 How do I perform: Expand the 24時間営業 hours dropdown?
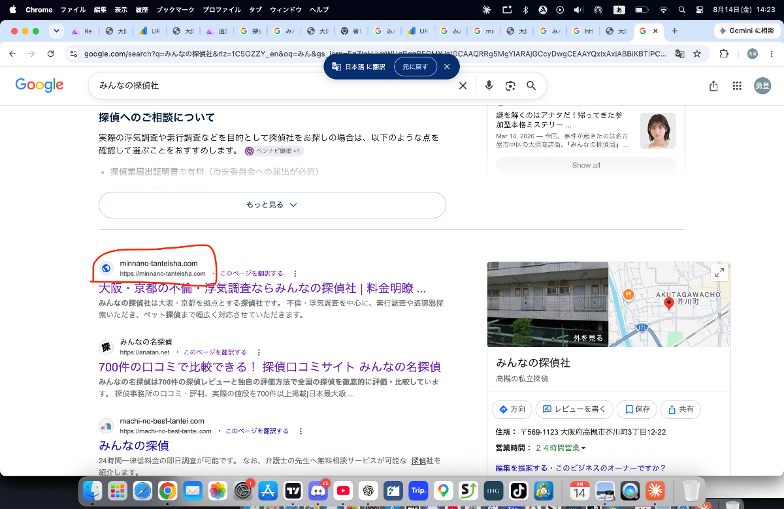click(x=561, y=448)
